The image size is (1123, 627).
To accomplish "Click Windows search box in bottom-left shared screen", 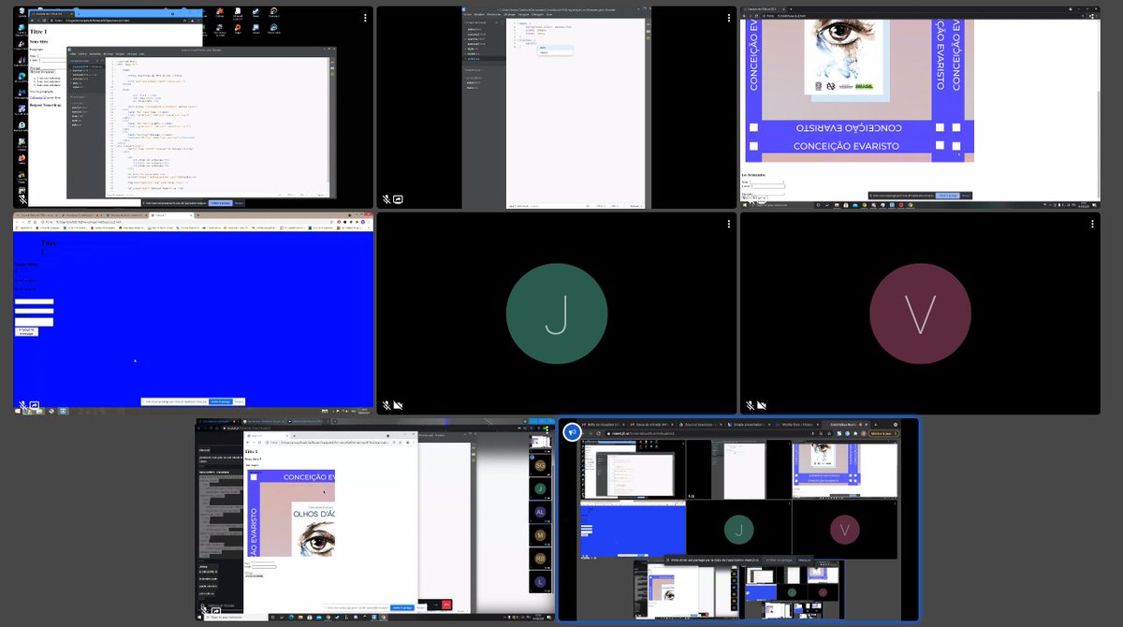I will tap(235, 618).
